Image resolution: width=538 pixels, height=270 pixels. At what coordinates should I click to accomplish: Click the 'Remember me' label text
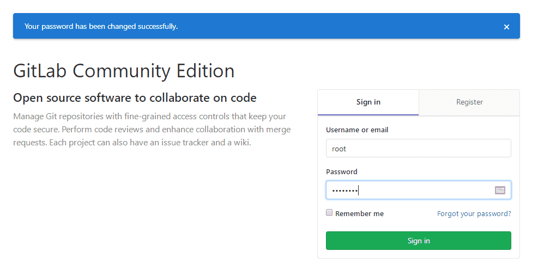[x=359, y=214]
